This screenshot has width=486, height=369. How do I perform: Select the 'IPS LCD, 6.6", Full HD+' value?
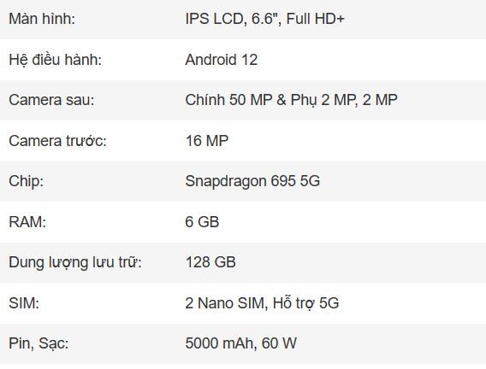click(264, 19)
